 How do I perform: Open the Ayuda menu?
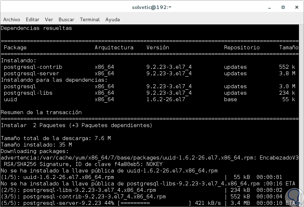coord(113,19)
